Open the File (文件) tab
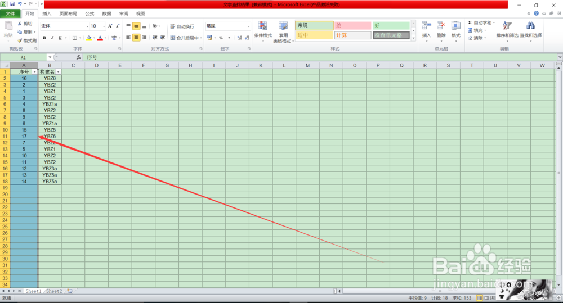Screen dimensions: 563x303 point(10,13)
